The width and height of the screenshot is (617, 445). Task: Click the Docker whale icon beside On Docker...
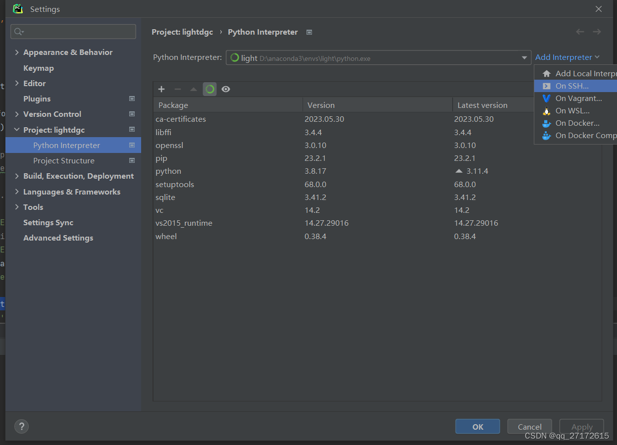[x=547, y=123]
